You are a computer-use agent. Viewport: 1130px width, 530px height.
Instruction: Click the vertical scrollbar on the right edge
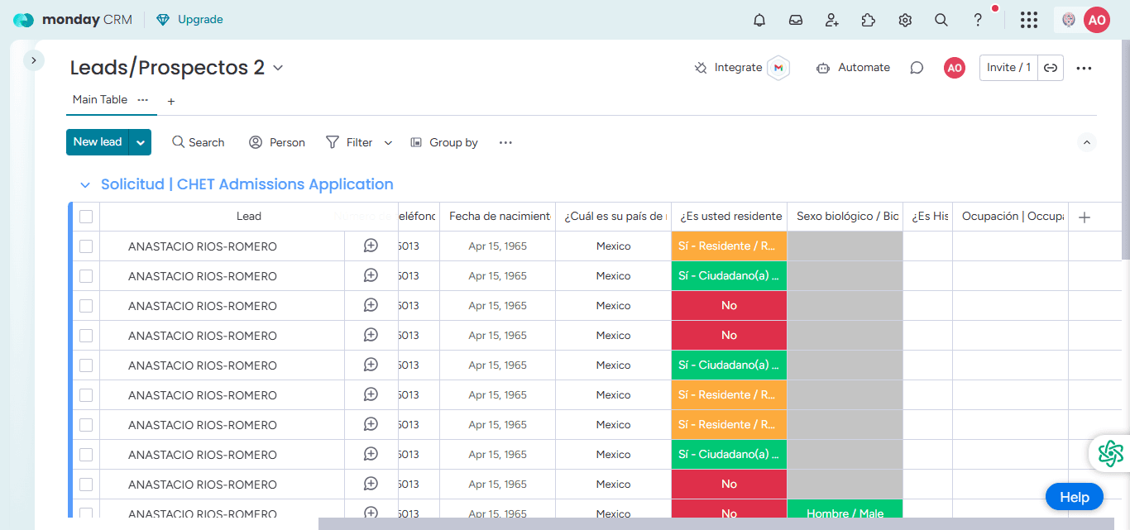(1125, 149)
